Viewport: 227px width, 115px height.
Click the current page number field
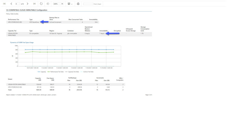(18, 4)
